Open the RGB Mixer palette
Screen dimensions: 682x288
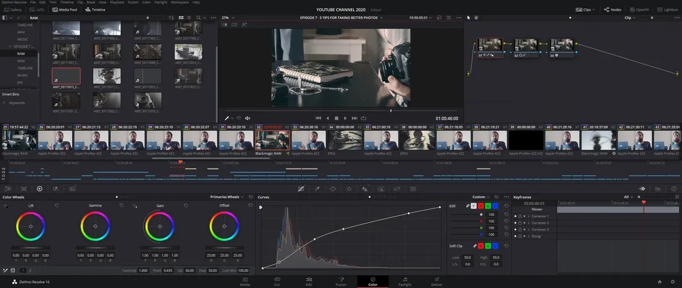coord(56,189)
